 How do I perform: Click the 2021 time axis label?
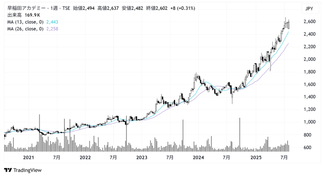(28, 158)
